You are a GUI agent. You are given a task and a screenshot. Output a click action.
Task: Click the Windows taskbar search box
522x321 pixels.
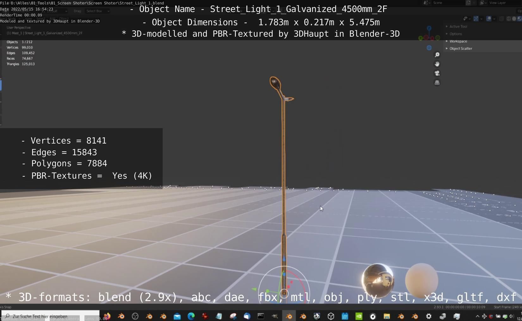[x=51, y=316]
